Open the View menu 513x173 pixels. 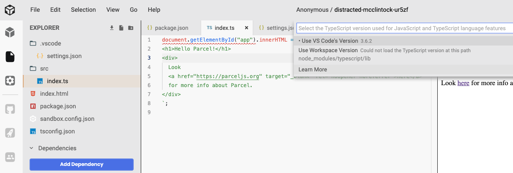pyautogui.click(x=113, y=9)
